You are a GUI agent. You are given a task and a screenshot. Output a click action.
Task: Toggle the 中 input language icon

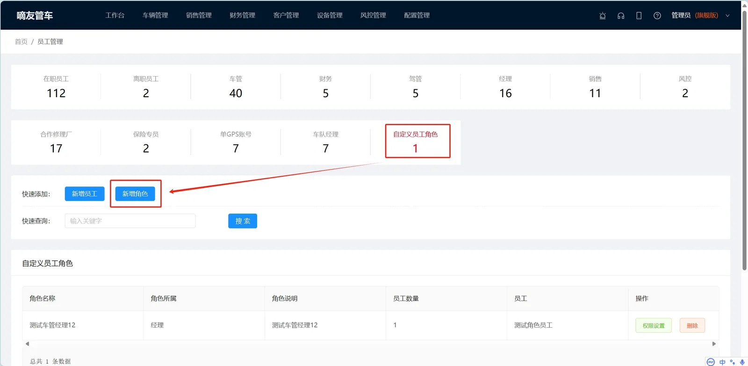(x=722, y=362)
